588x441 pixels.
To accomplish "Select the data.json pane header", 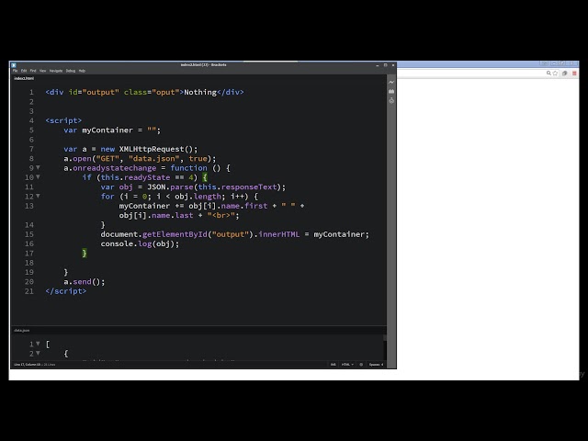I will click(x=22, y=331).
